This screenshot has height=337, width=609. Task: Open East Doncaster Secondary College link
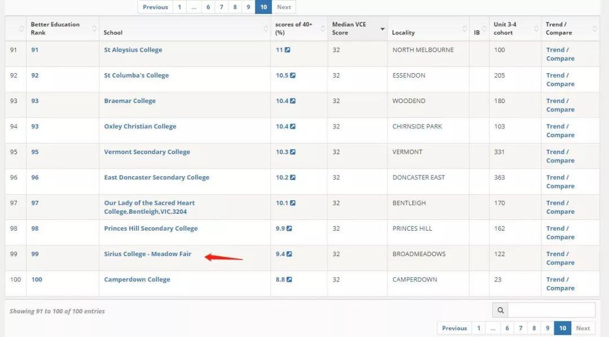[x=157, y=178]
